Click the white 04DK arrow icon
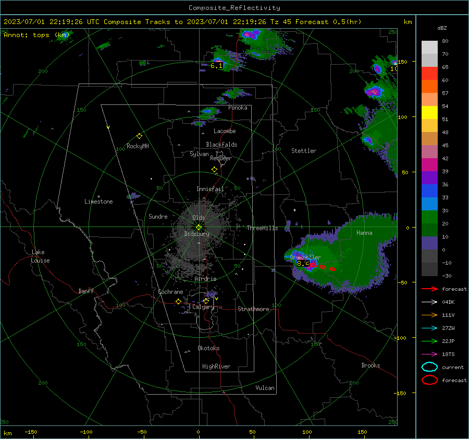The height and width of the screenshot is (439, 469). [429, 302]
